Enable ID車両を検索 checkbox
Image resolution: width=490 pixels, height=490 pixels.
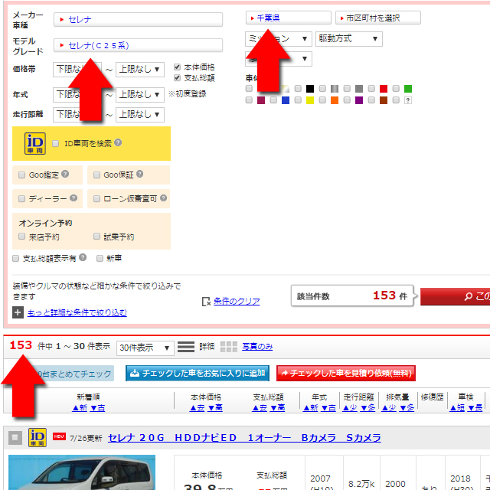coord(56,143)
